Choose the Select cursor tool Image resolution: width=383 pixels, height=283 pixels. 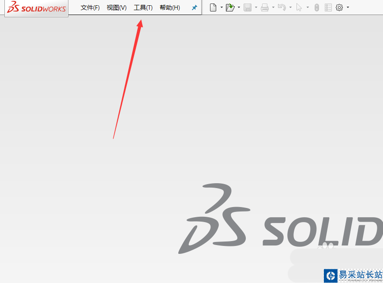[299, 8]
